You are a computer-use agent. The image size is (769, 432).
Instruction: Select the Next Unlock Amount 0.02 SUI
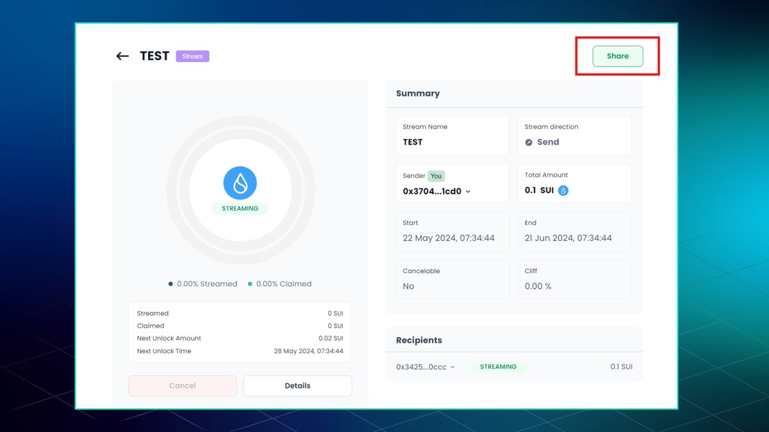[331, 339]
